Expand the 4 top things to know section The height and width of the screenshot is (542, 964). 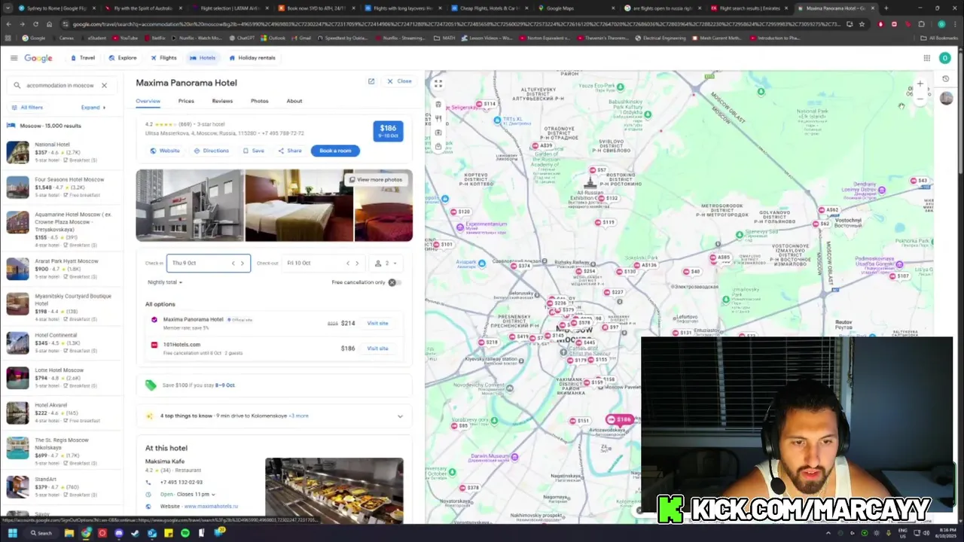400,416
